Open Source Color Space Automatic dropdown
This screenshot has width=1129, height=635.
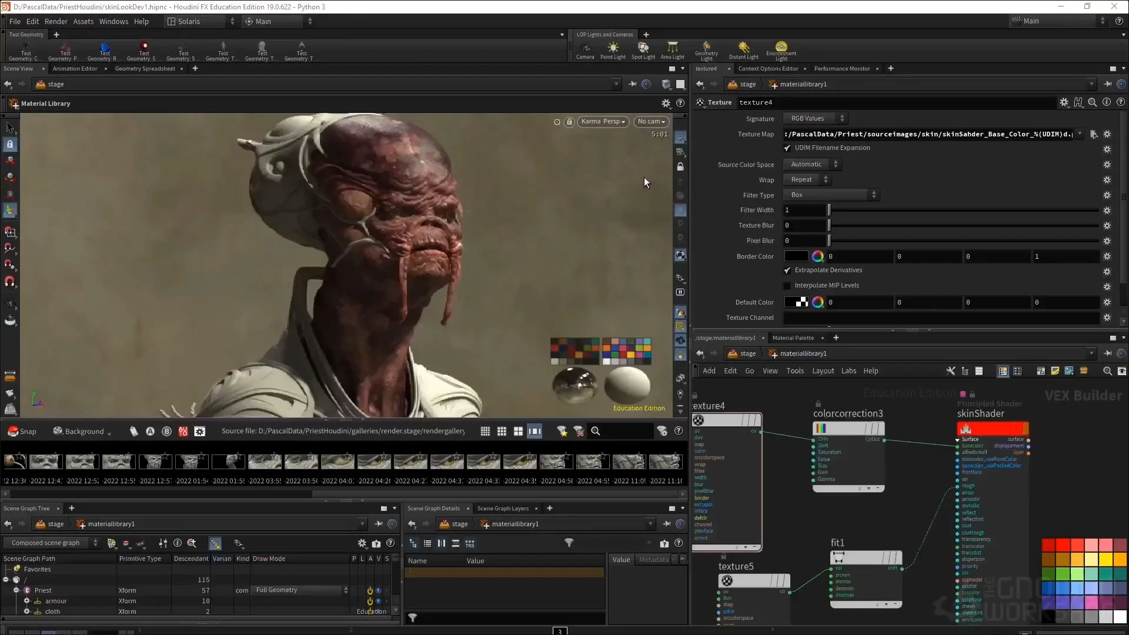811,164
